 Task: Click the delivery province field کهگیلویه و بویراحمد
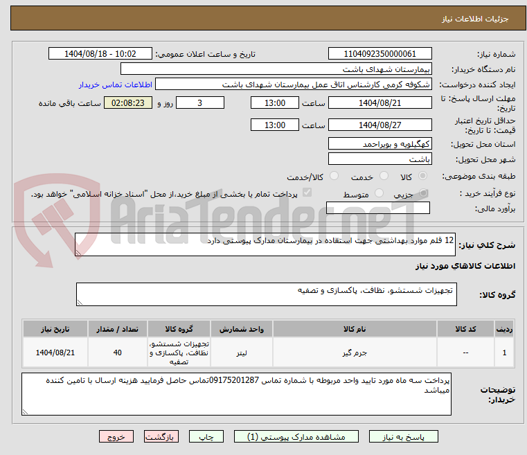pos(379,143)
